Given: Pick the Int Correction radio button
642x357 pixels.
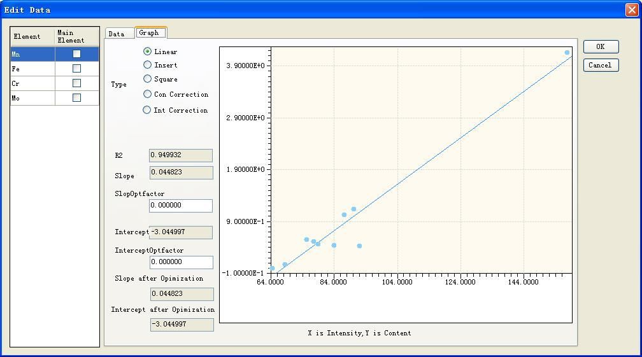Looking at the screenshot, I should (x=147, y=110).
